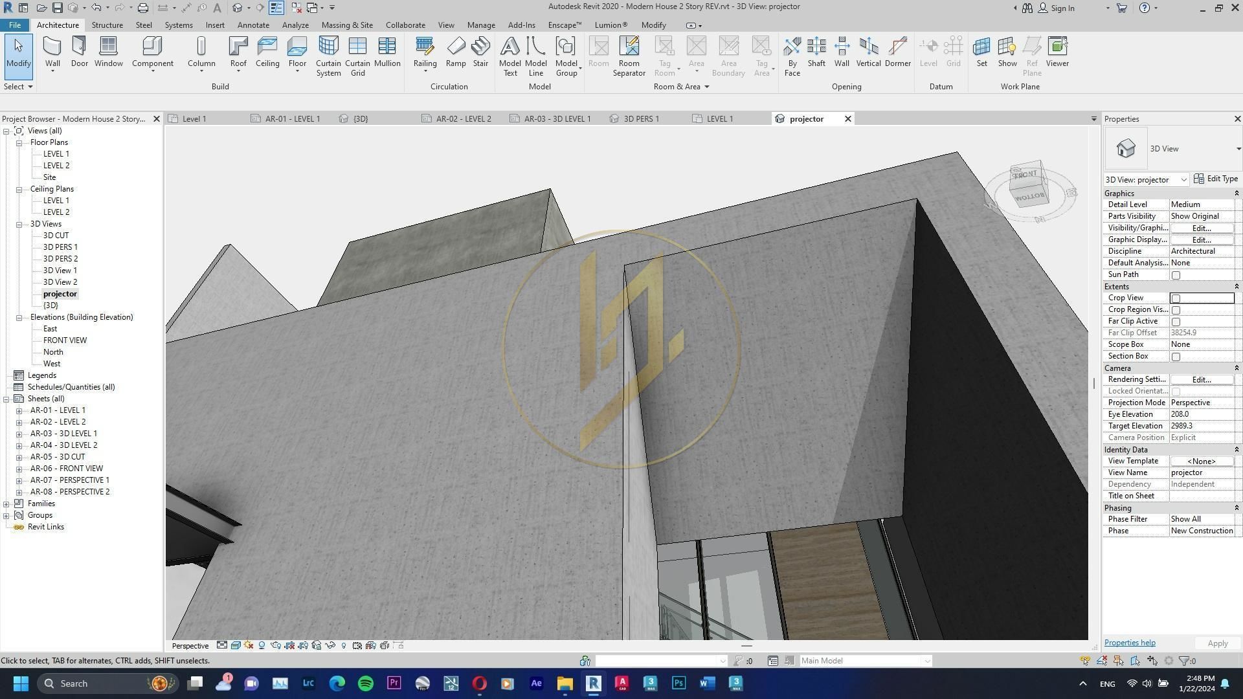Toggle the Sun Path checkbox

click(x=1176, y=275)
